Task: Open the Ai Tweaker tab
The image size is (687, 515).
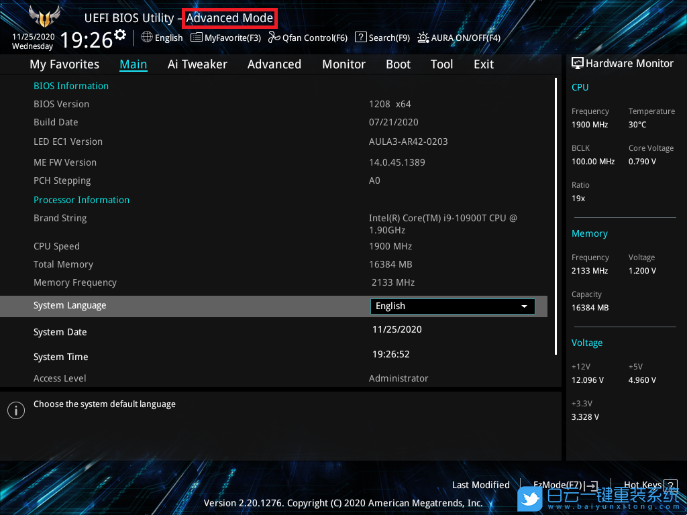Action: coord(197,64)
